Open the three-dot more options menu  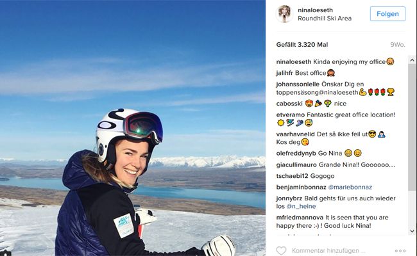[x=400, y=251]
